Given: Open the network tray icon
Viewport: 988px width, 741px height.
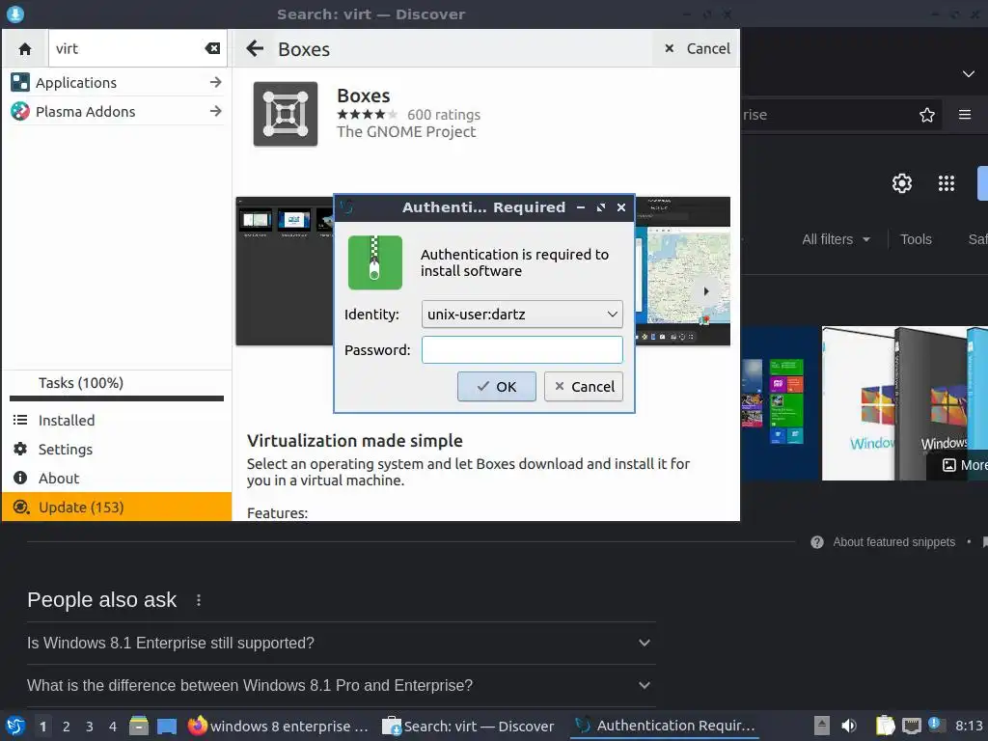Looking at the screenshot, I should (x=911, y=726).
